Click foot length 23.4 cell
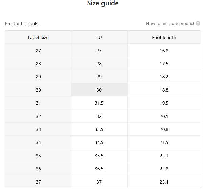Viewport: 206px width, 192px height. (x=164, y=182)
